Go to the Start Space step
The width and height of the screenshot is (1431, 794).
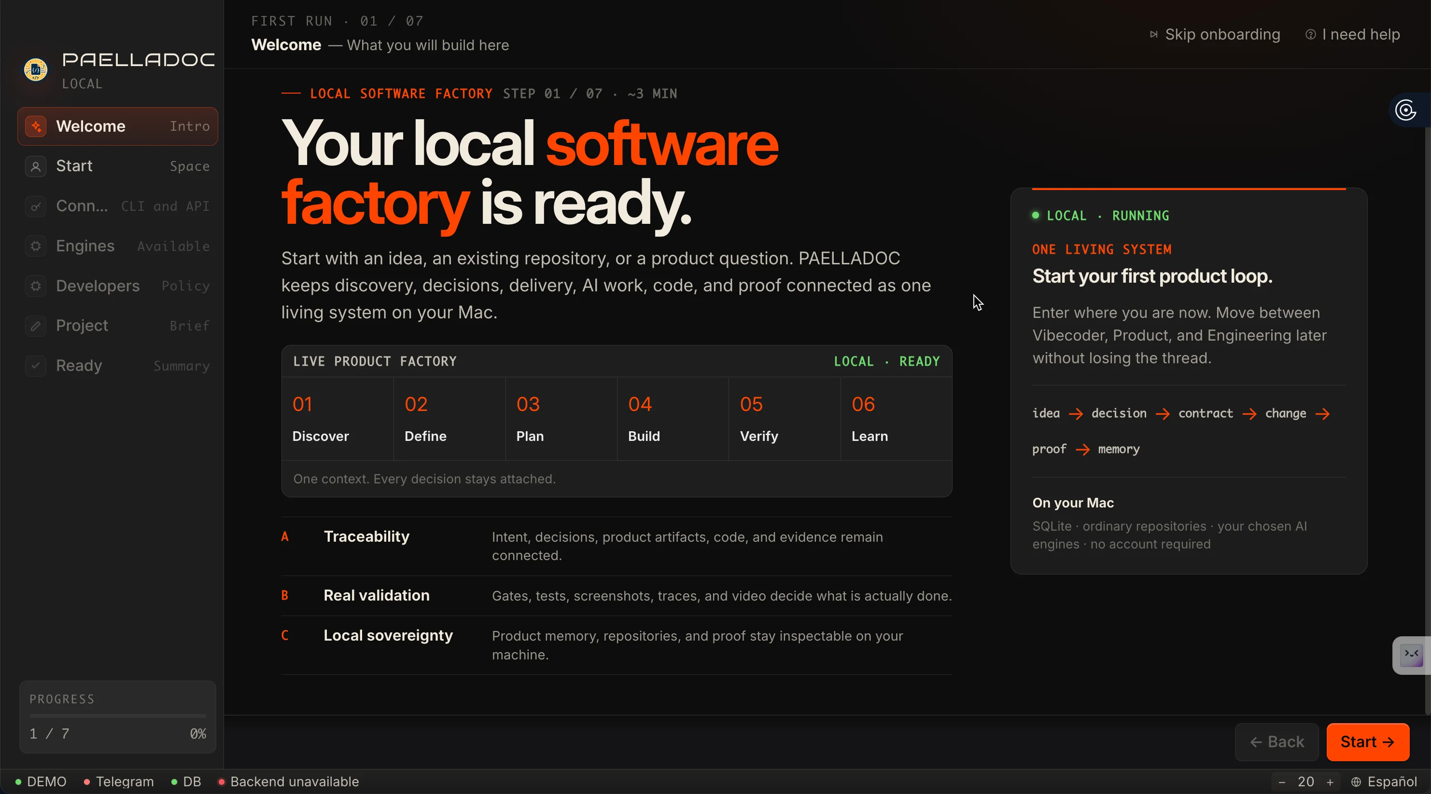(118, 166)
